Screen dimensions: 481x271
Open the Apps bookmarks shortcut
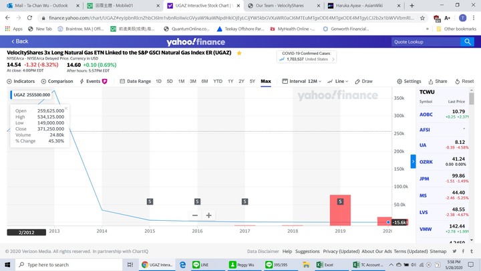tap(14, 29)
